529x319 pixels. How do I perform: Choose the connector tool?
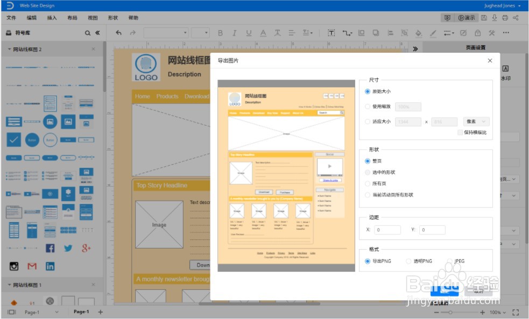click(347, 33)
